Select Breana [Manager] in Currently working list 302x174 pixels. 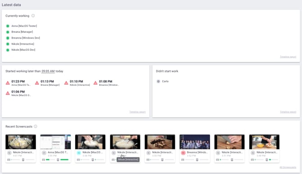[x=22, y=32]
